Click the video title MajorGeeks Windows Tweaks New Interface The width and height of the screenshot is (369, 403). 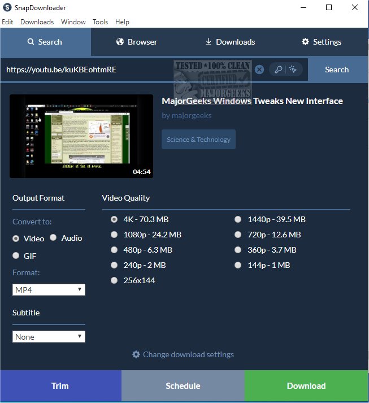click(253, 101)
